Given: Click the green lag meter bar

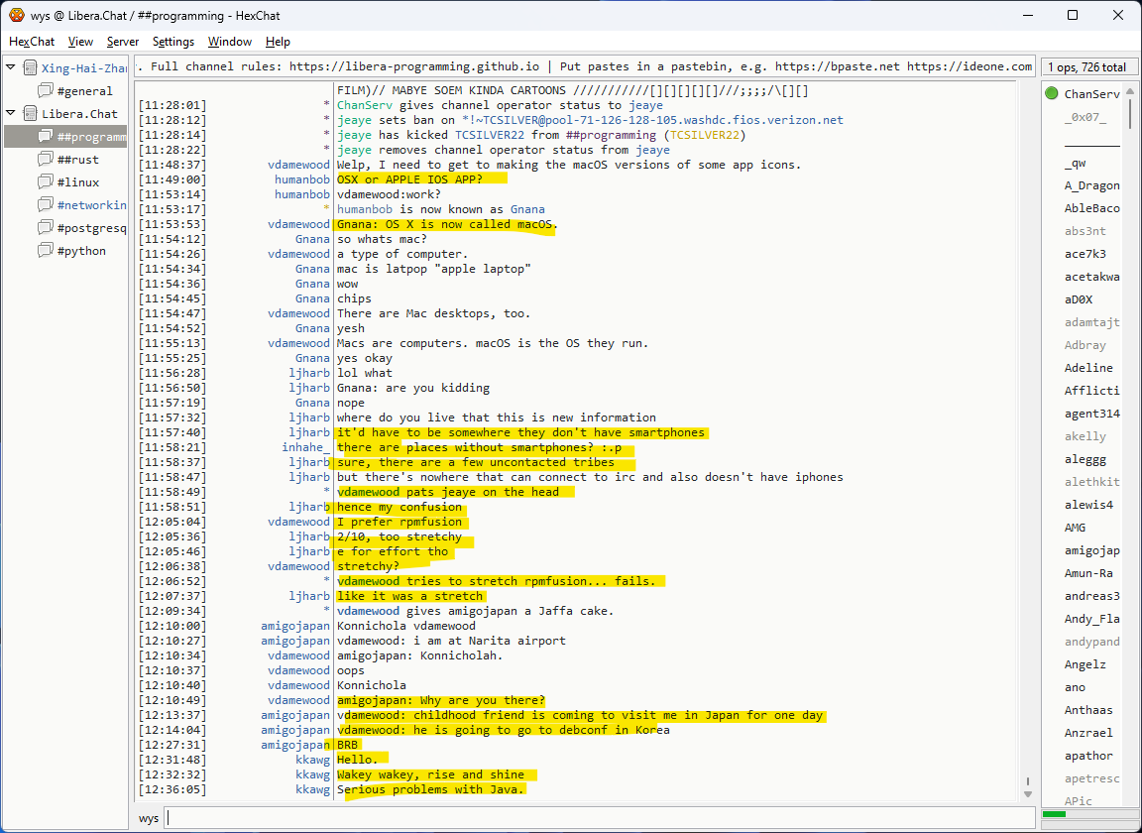Looking at the screenshot, I should pos(1054,815).
